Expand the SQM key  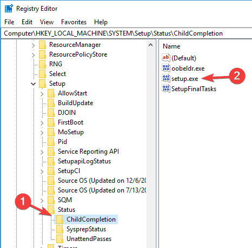[42, 201]
